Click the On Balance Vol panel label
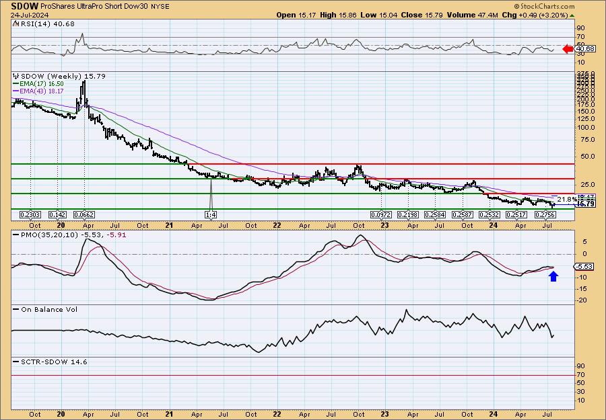 [x=45, y=309]
